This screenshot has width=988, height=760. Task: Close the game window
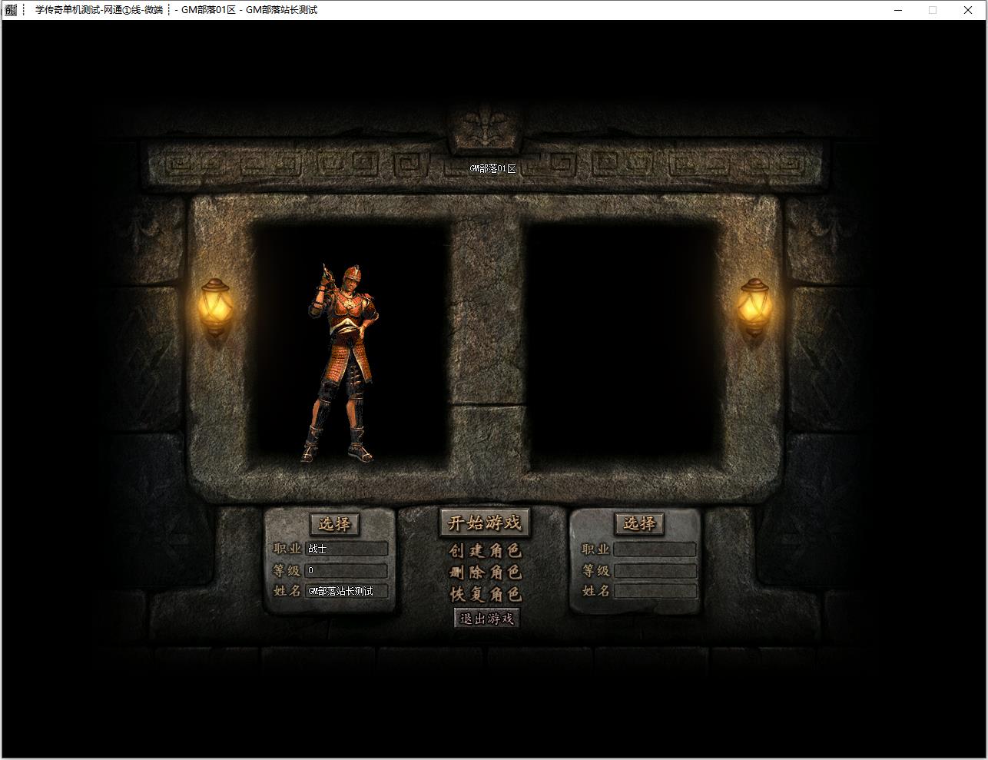point(967,10)
